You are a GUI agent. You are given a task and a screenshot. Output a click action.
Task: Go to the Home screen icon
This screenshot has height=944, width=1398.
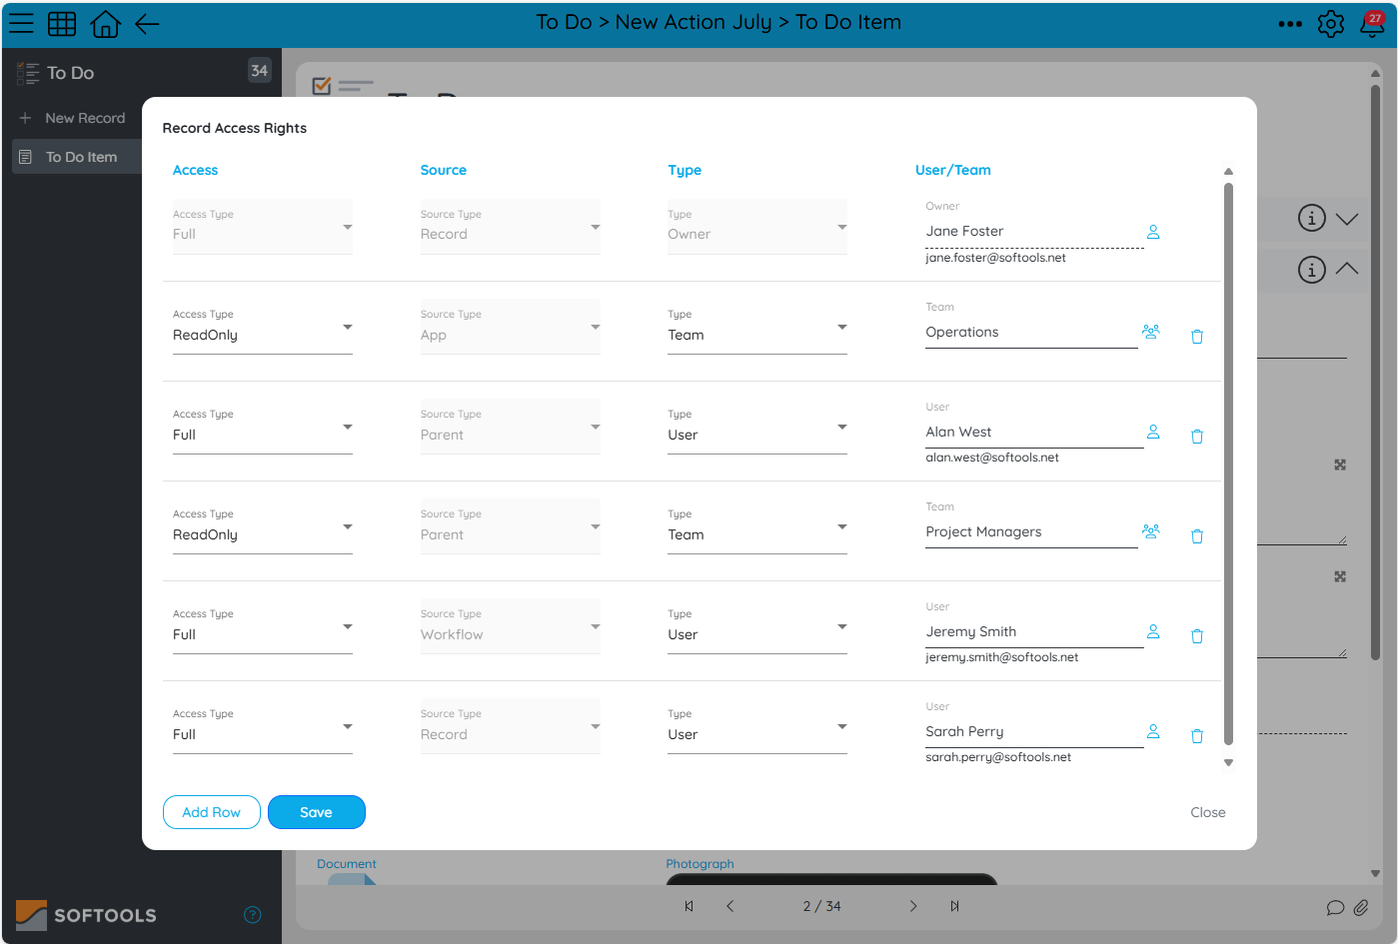[104, 23]
